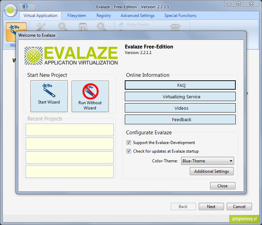The width and height of the screenshot is (262, 225).
Task: Select the fourth Recent Projects slot
Action: pos(69,171)
